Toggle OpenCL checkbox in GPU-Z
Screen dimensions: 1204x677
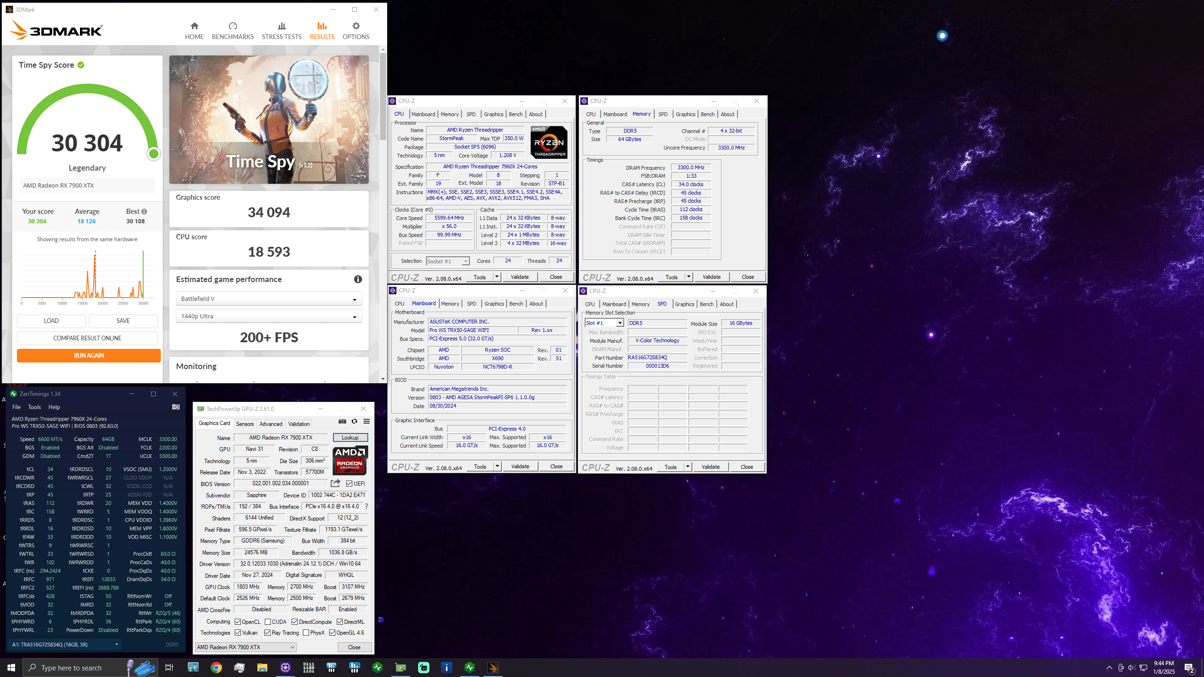(238, 622)
